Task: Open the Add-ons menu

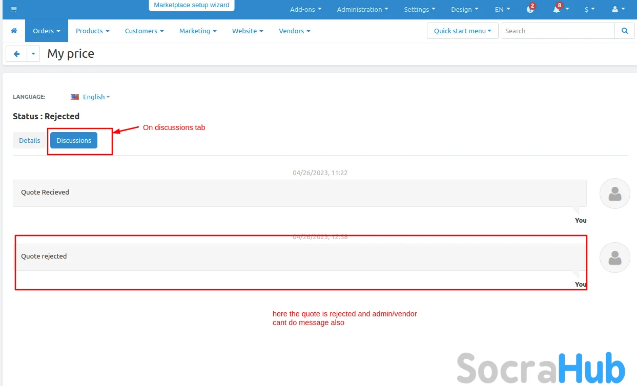Action: click(x=305, y=9)
